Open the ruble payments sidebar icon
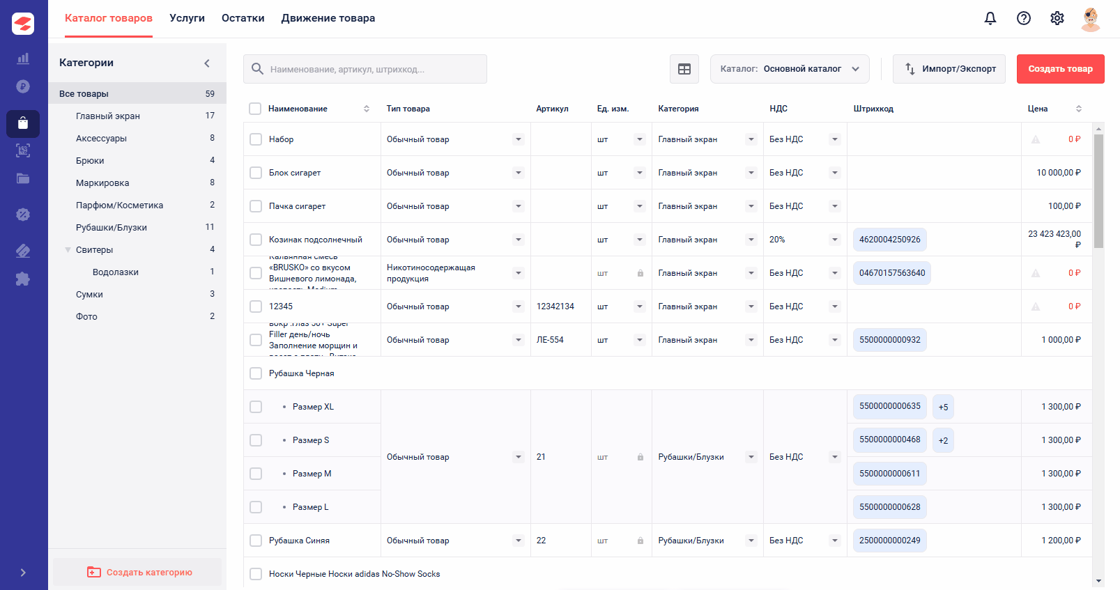The image size is (1120, 590). (23, 86)
